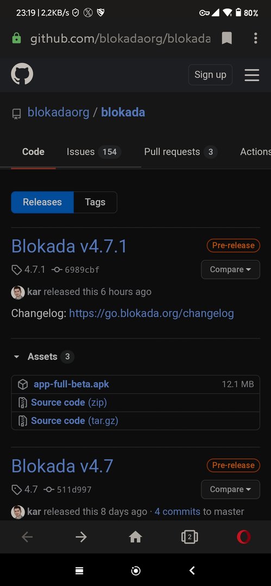Viewport: 271px width, 586px height.
Task: Open the tabs switcher showing 2 tabs
Action: tap(190, 537)
